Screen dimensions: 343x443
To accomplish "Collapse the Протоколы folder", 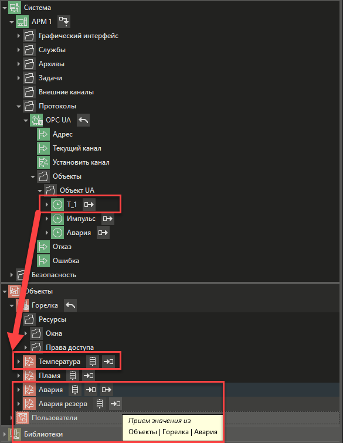I will coord(19,106).
